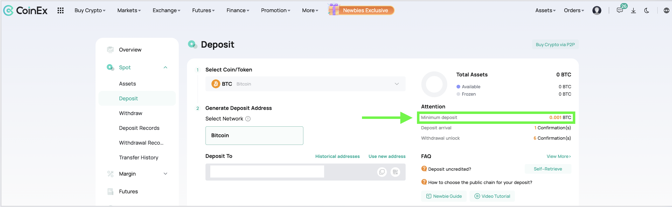The image size is (672, 207).
Task: Open the More dropdown menu
Action: 310,10
